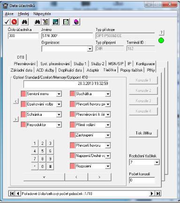Switch to the Základní data tab
The width and height of the screenshot is (180, 203).
[22, 70]
